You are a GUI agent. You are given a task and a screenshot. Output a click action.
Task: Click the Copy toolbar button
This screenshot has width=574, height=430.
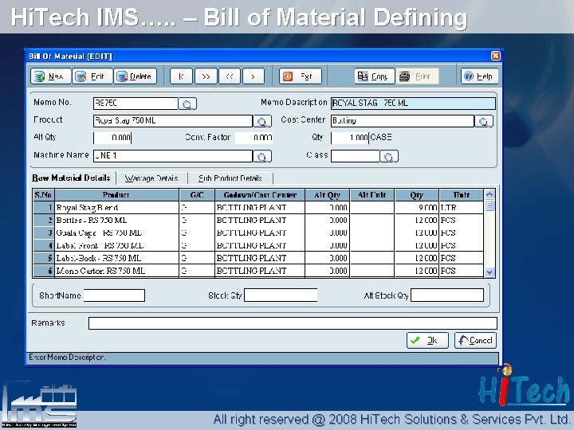tap(375, 76)
